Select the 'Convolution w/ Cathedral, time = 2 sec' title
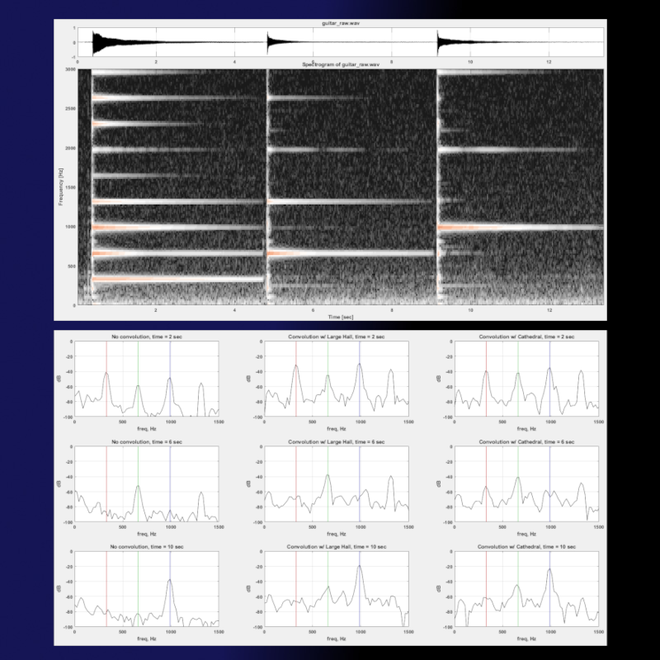Viewport: 660px width, 660px height. point(526,337)
